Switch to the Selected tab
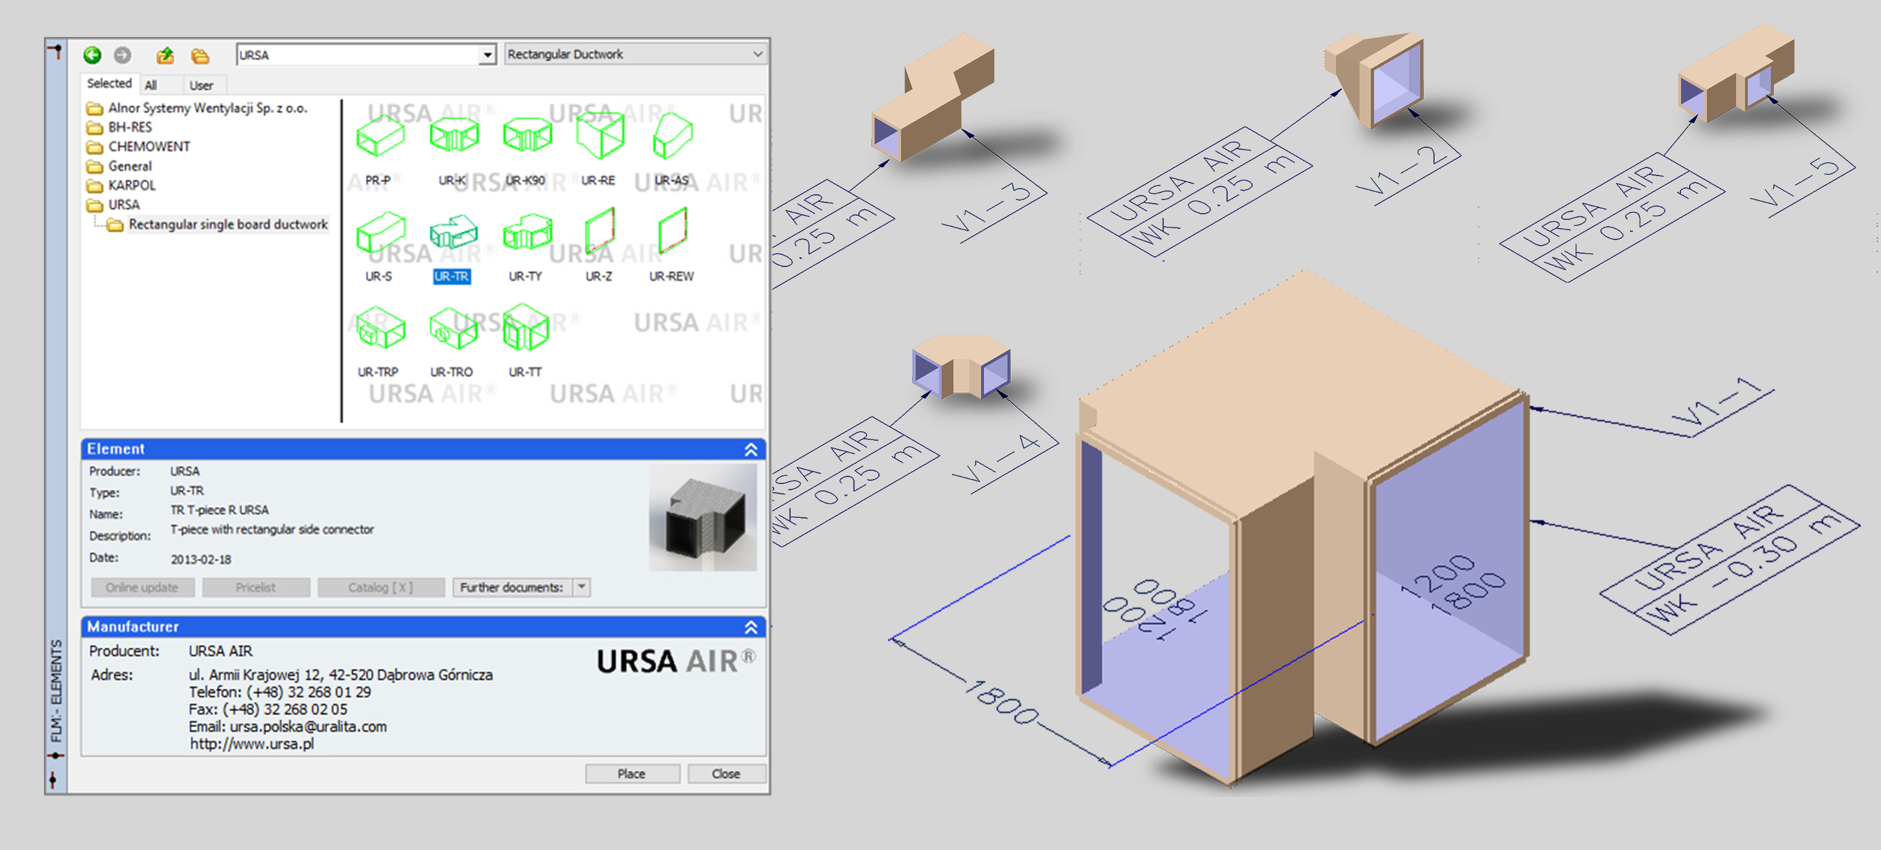This screenshot has width=1881, height=850. coord(110,84)
